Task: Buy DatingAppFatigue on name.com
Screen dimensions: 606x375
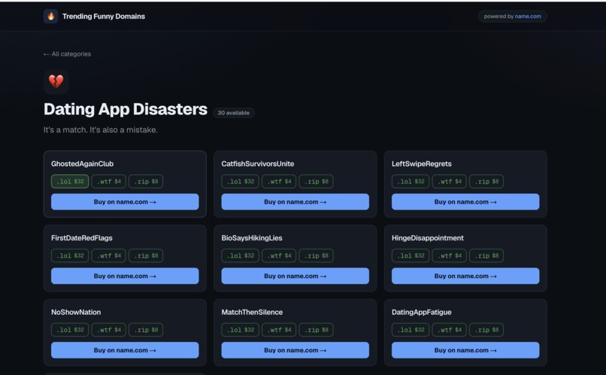Action: tap(465, 350)
